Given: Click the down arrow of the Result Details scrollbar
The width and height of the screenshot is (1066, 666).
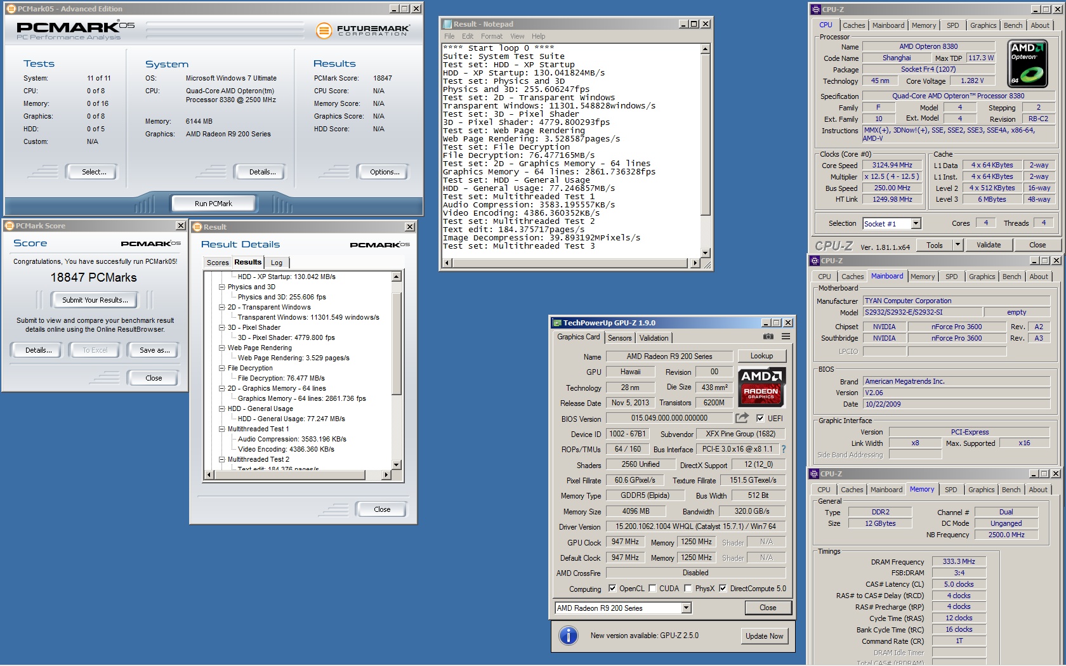Looking at the screenshot, I should [397, 465].
